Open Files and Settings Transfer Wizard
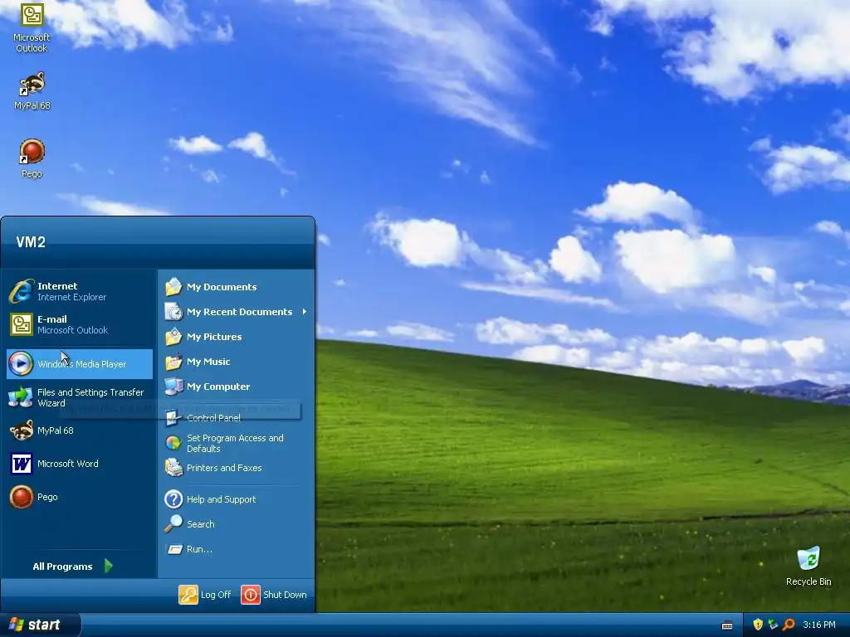Screen dimensions: 850x637 (x=80, y=397)
